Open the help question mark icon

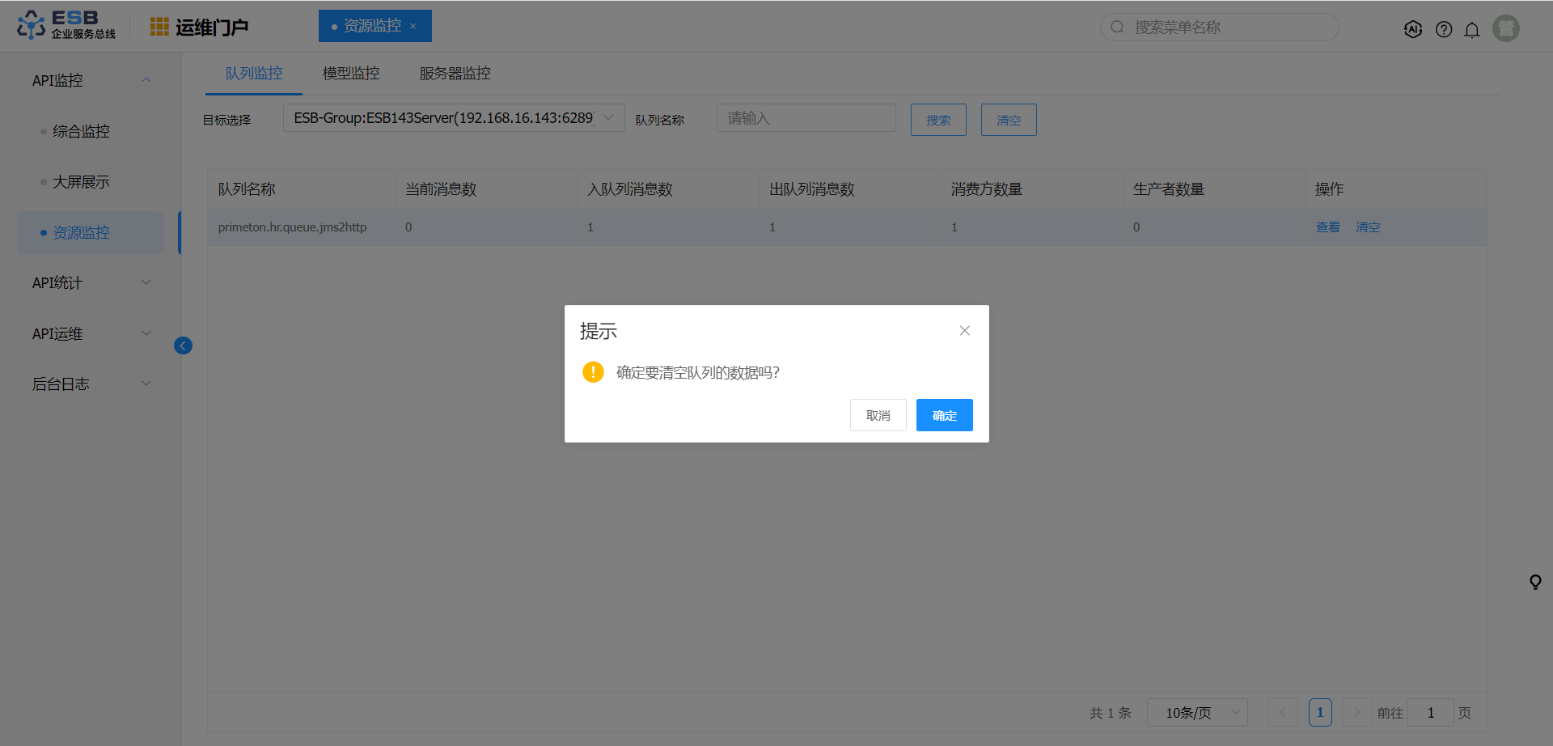coord(1444,29)
